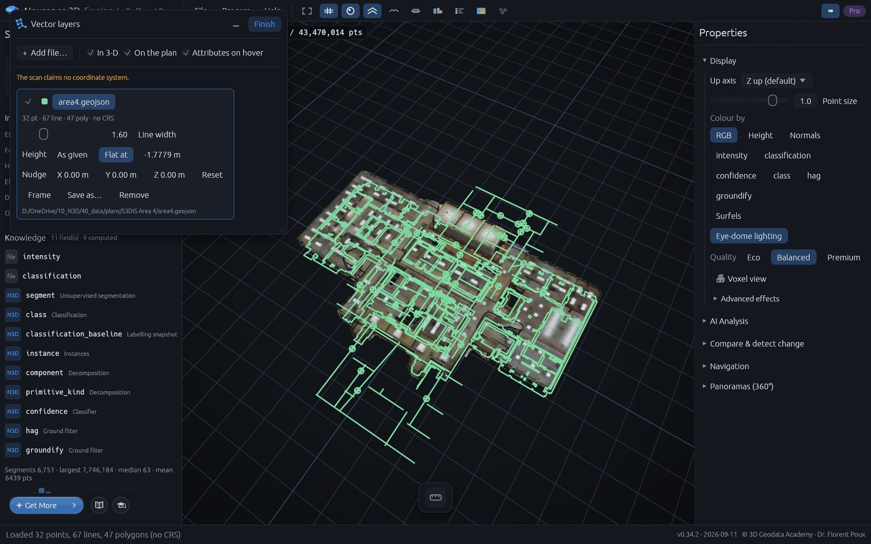Click the green area4.geojson color swatch
The height and width of the screenshot is (544, 871).
point(44,101)
